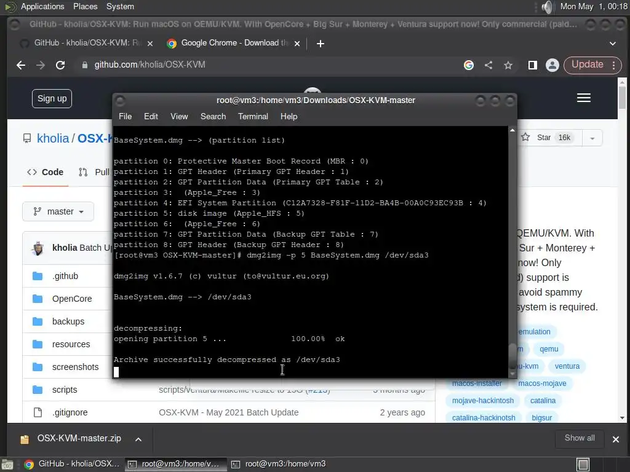This screenshot has height=472, width=630.
Task: Open the scripts folder
Action: [x=65, y=390]
